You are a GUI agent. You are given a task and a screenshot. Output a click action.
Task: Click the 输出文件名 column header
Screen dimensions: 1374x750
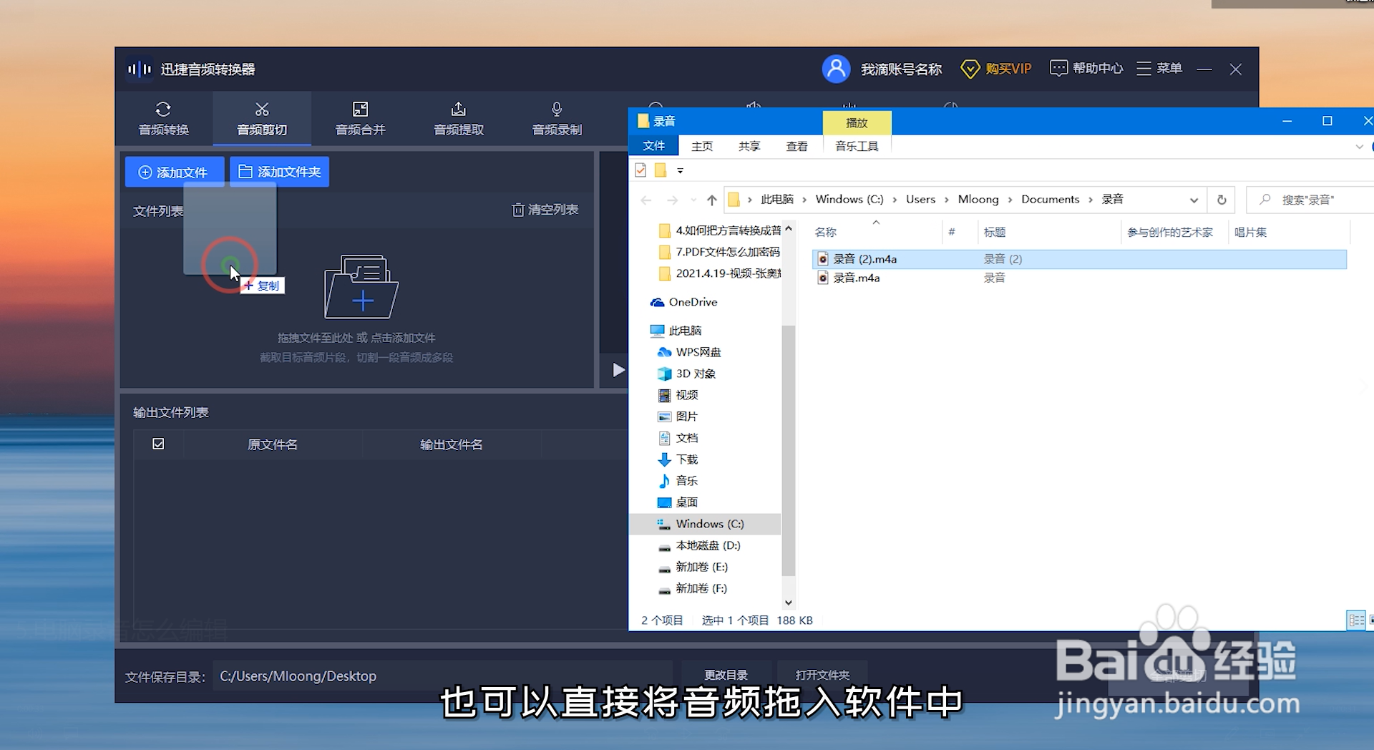click(452, 444)
